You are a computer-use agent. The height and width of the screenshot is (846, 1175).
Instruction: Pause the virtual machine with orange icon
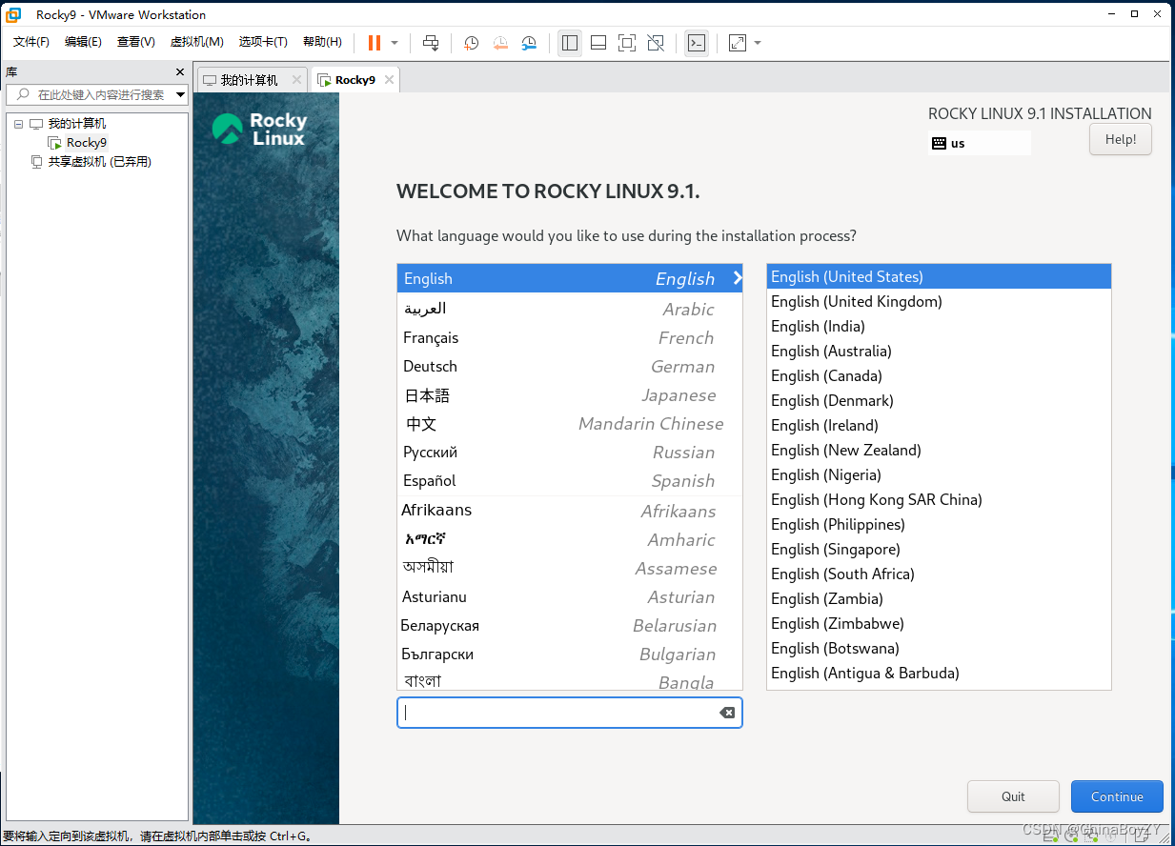pos(375,43)
